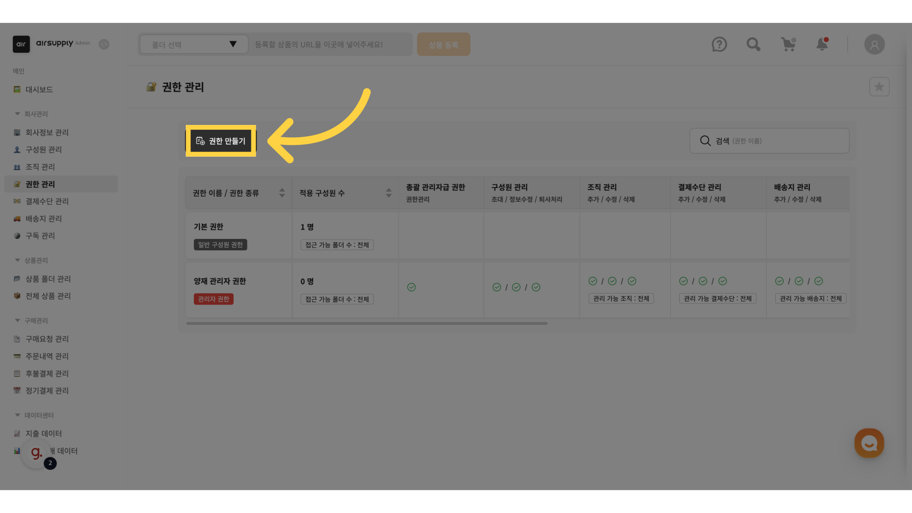This screenshot has height=513, width=912.
Task: Click first green check under 조직 관리
Action: pos(593,281)
